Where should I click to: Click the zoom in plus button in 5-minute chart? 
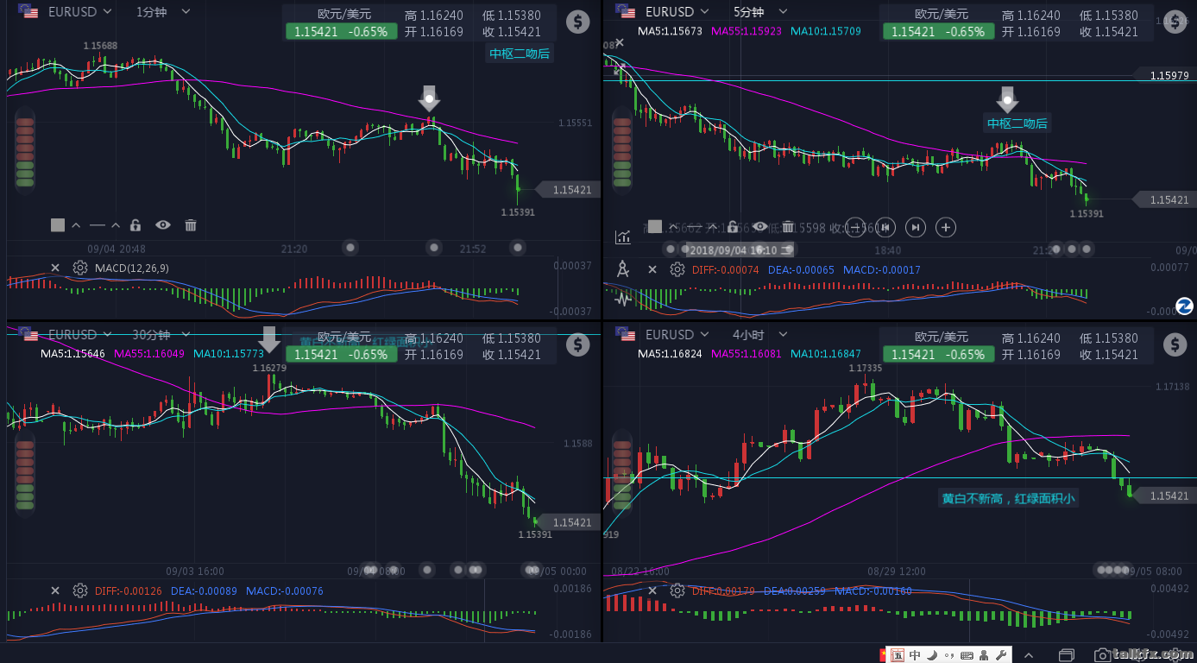946,227
